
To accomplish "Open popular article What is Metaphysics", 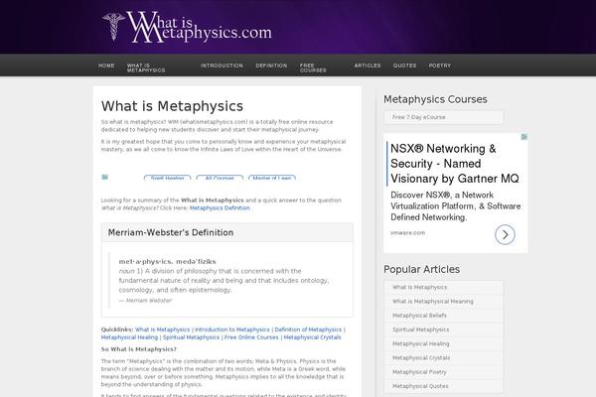I will [444, 288].
